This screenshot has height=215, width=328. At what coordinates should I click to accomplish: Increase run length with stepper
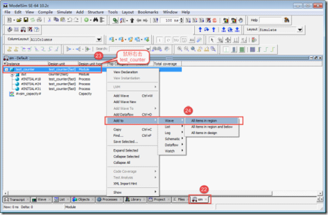pyautogui.click(x=181, y=19)
